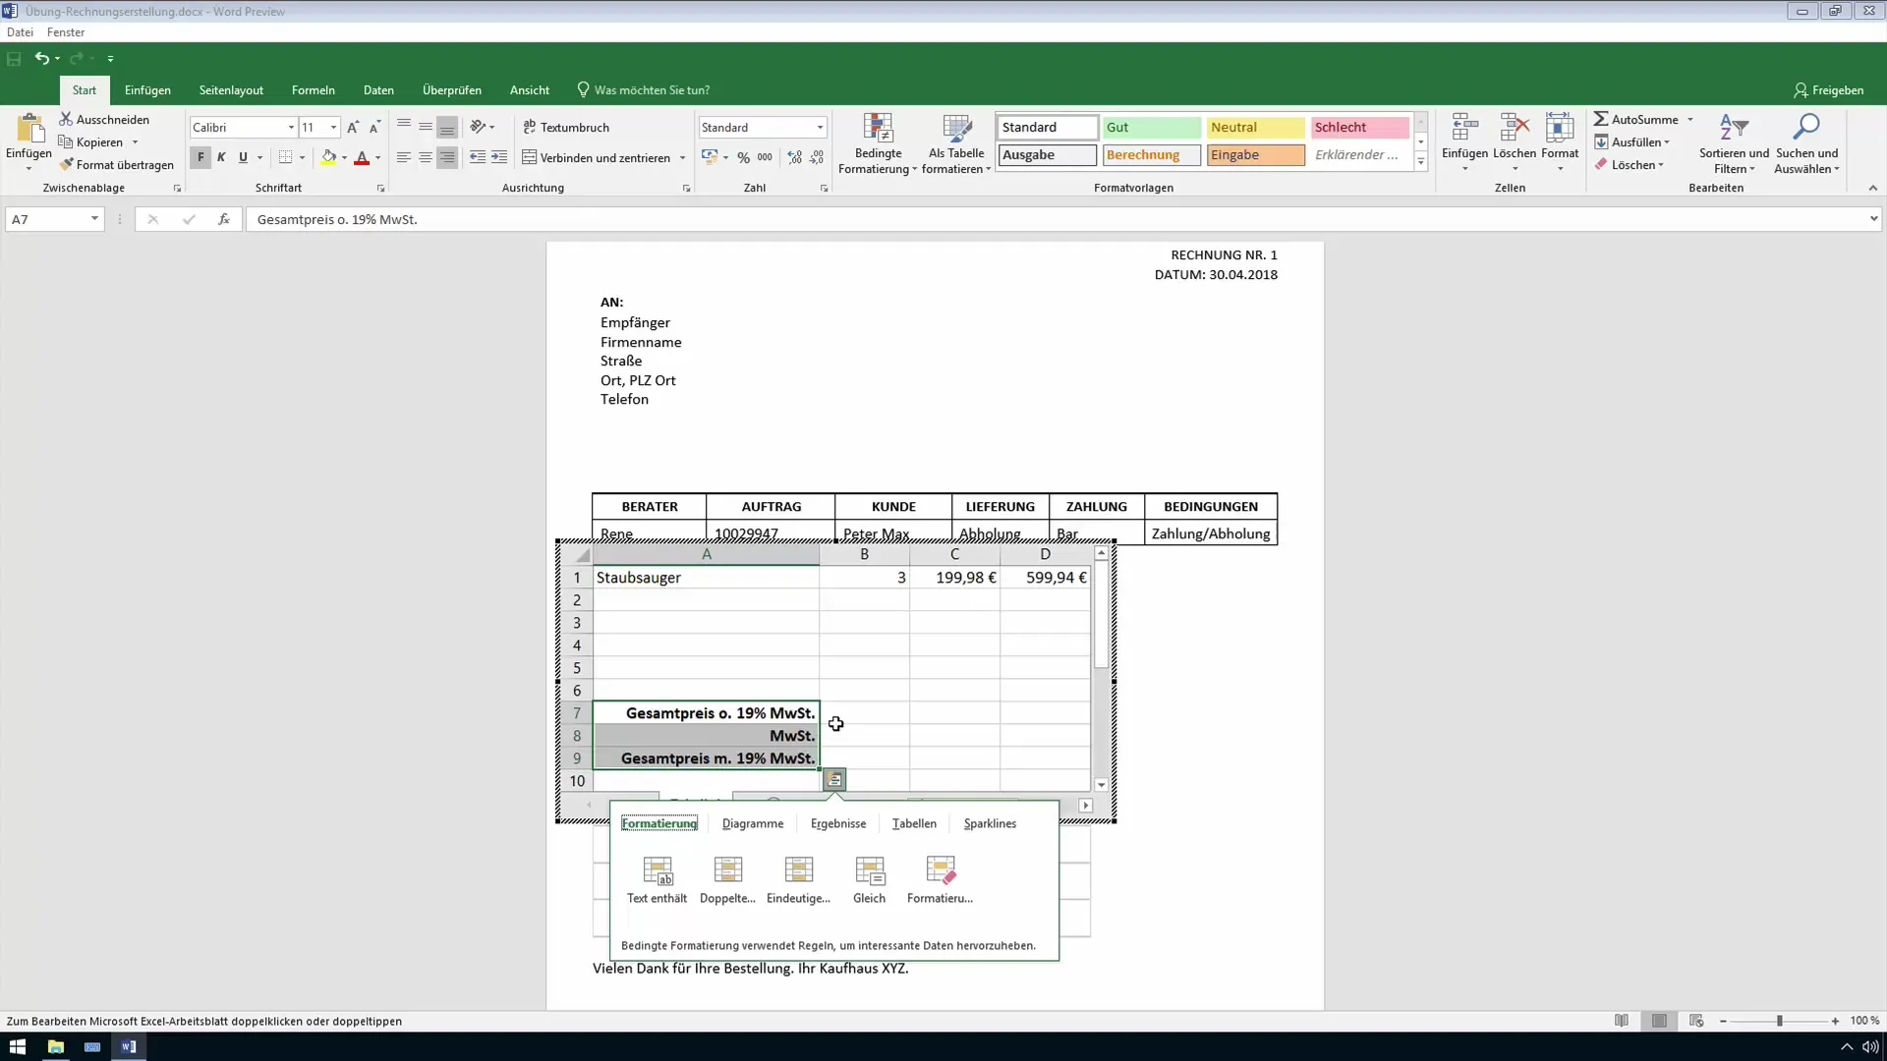The width and height of the screenshot is (1887, 1061).
Task: Open the Format cells icon
Action: point(1560,128)
